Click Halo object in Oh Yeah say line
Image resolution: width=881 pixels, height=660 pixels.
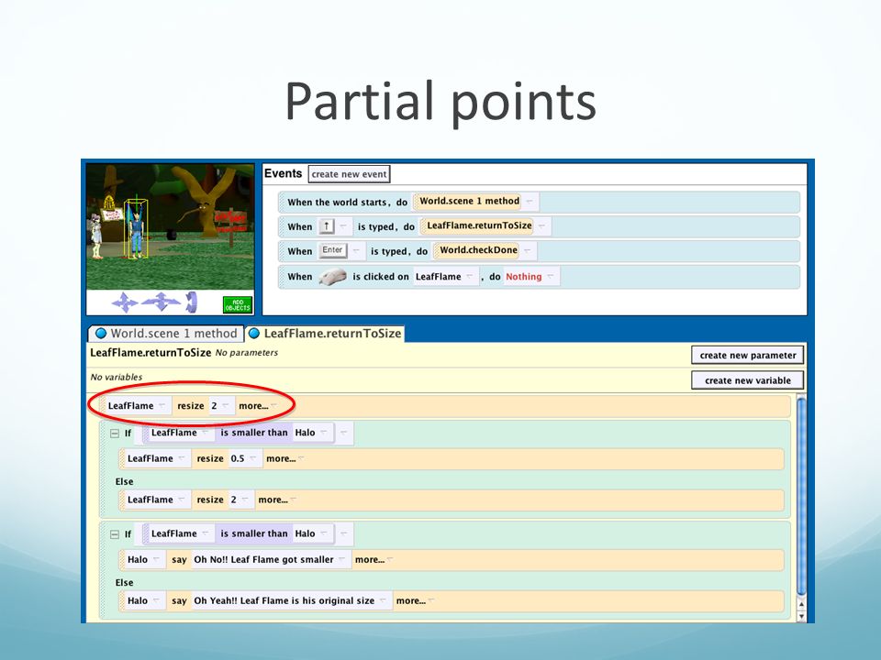click(x=137, y=600)
